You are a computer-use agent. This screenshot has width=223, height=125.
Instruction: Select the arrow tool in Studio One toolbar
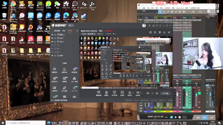tap(160, 12)
